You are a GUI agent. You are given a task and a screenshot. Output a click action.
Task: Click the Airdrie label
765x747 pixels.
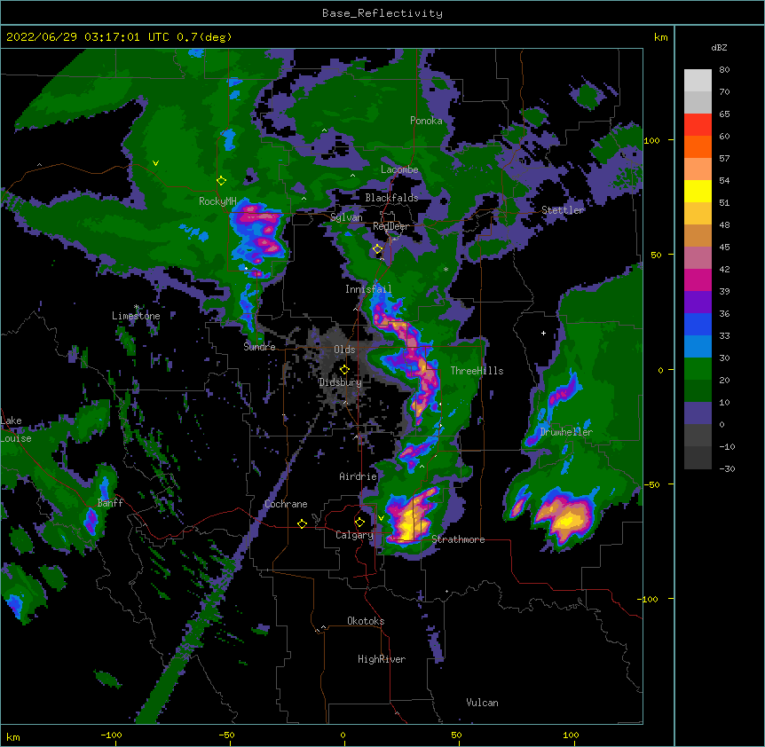click(x=359, y=476)
